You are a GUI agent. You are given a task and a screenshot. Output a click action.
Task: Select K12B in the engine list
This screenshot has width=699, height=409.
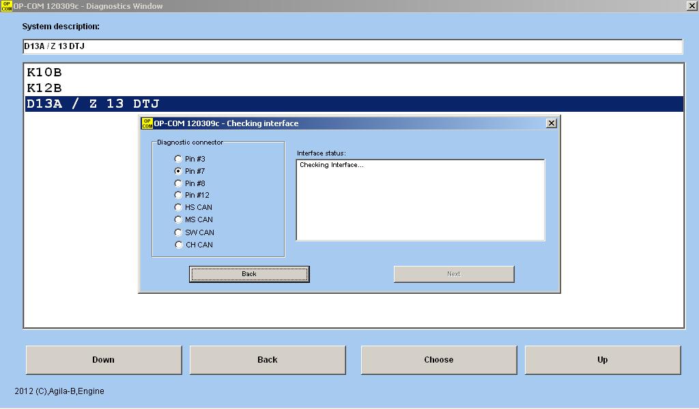pos(354,88)
